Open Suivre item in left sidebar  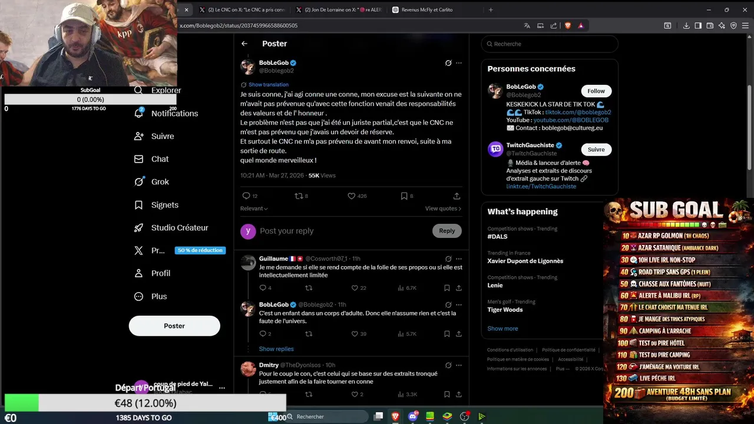[x=154, y=136]
